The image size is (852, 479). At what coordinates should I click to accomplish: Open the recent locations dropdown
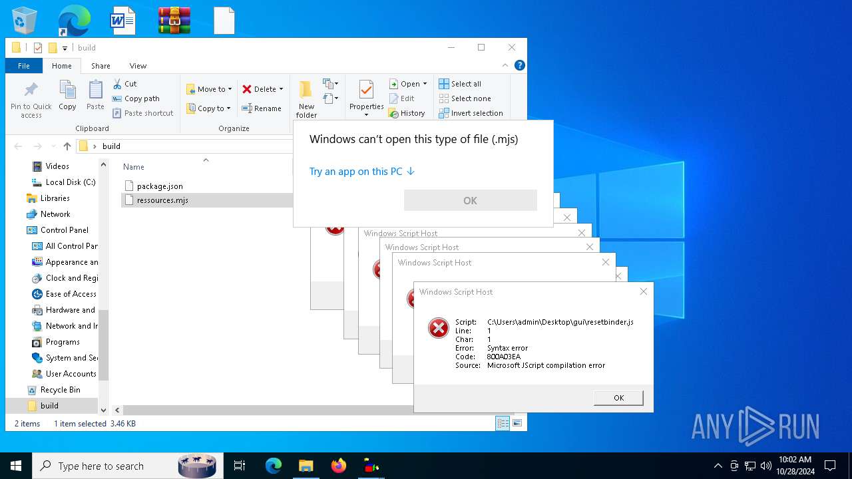click(53, 146)
